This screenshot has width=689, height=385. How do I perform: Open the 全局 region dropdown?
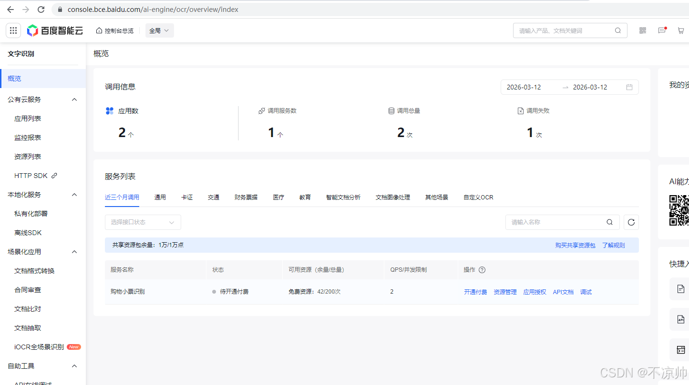click(159, 30)
